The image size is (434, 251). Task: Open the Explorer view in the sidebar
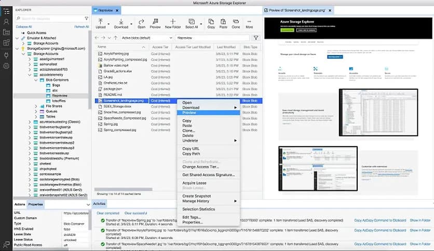coord(6,11)
